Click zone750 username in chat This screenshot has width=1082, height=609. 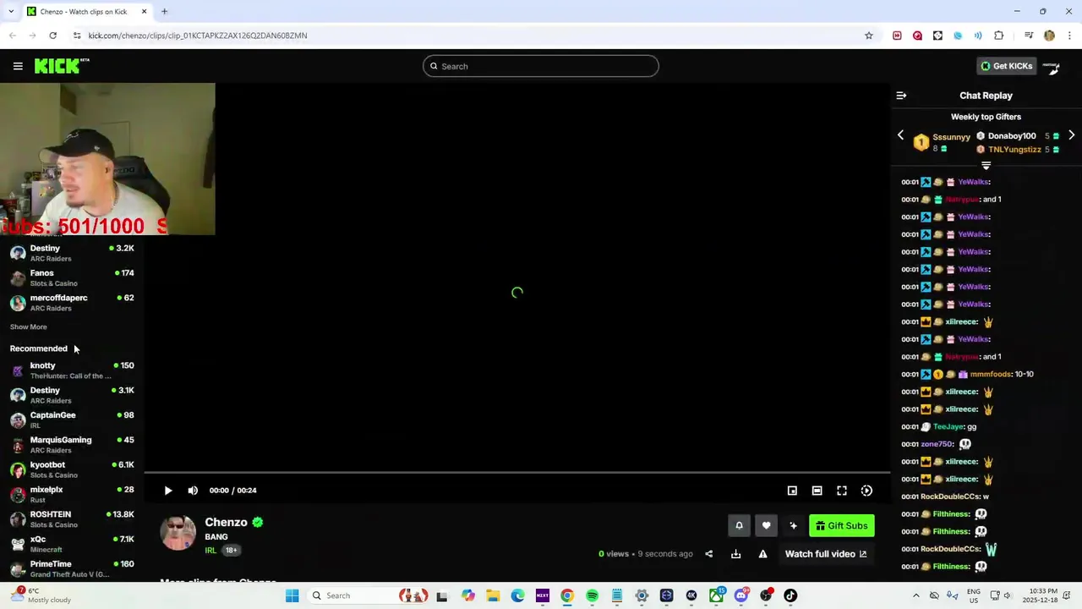[937, 444]
